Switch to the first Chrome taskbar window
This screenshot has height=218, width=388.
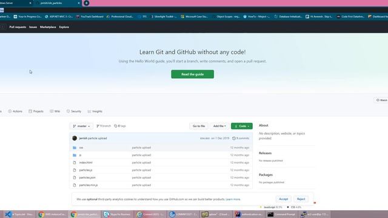tap(53, 214)
